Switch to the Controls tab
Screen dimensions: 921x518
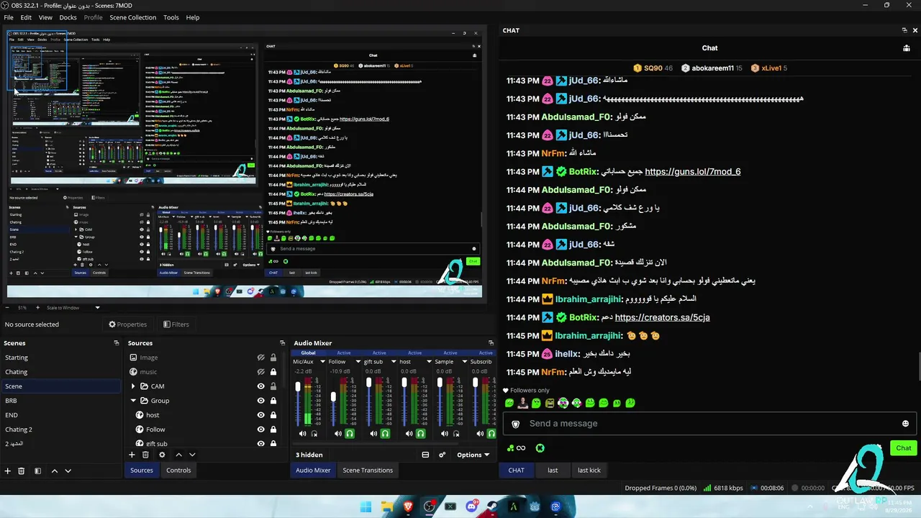(x=178, y=471)
